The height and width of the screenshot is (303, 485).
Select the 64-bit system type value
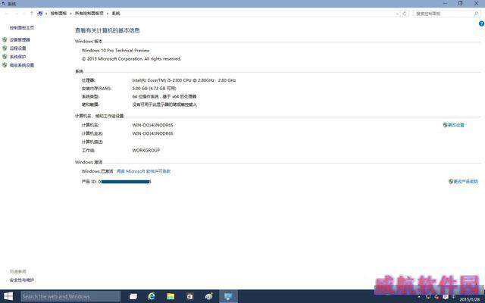(164, 96)
